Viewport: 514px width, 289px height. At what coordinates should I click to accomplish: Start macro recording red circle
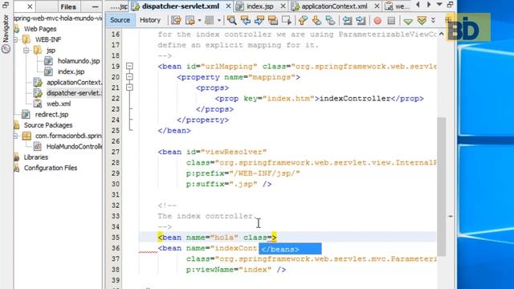point(377,21)
